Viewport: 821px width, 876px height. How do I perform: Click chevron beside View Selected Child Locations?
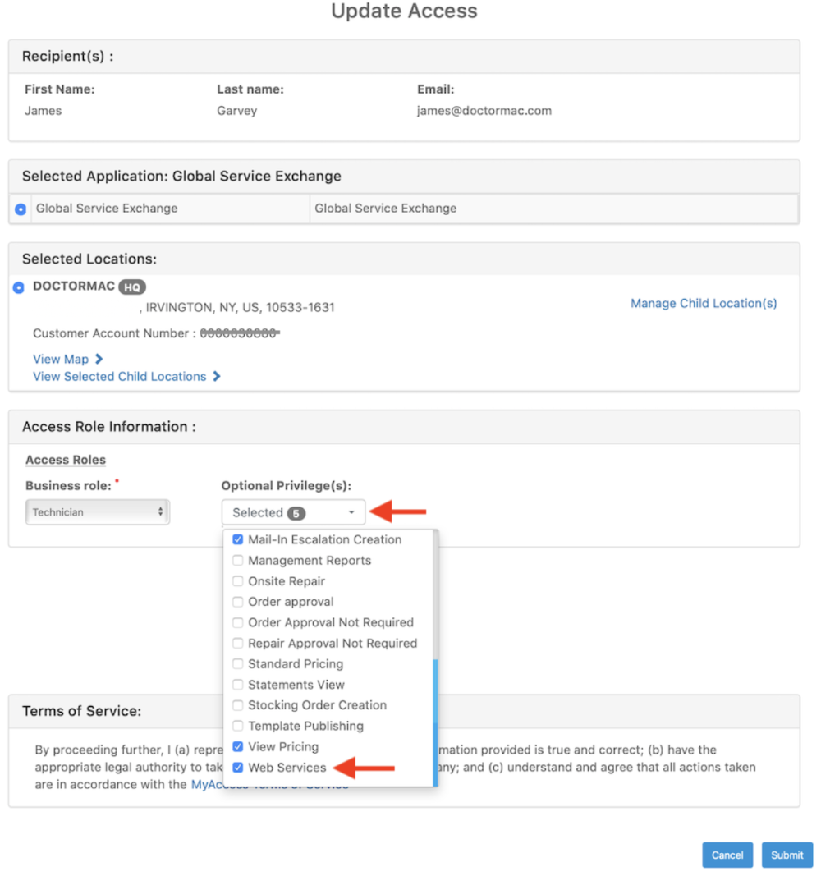(x=217, y=377)
